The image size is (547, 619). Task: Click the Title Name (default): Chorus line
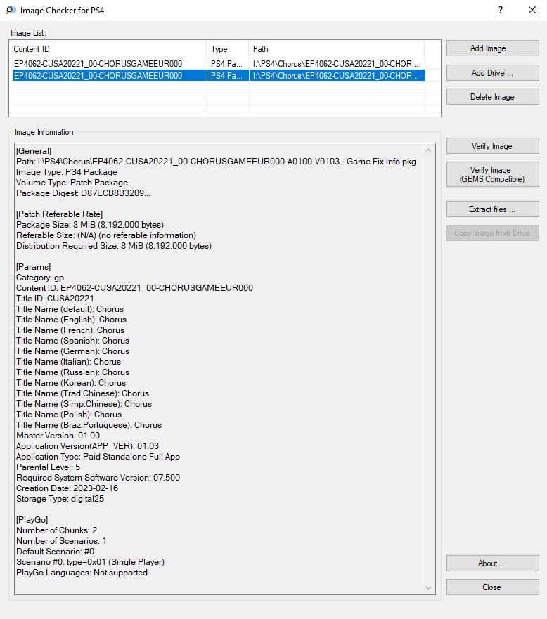click(x=70, y=309)
